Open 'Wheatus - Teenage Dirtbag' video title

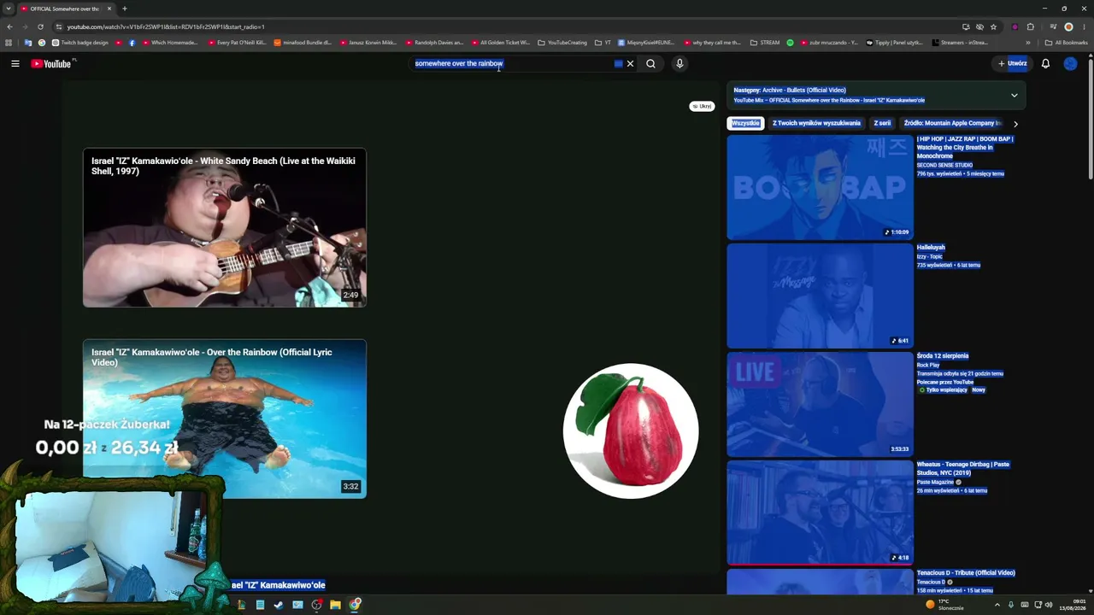click(x=962, y=468)
